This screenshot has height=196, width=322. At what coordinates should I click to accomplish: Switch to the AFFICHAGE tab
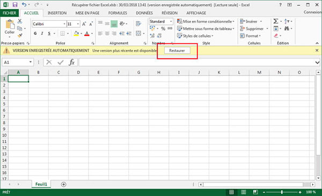[196, 13]
